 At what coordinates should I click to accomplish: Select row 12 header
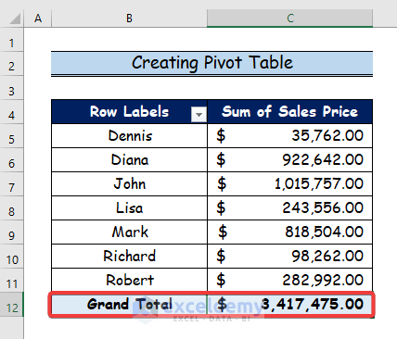pyautogui.click(x=11, y=305)
